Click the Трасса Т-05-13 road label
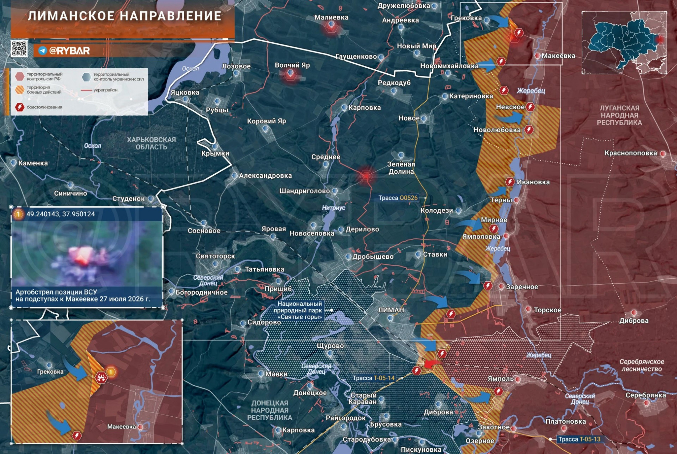The image size is (677, 454). point(579,439)
